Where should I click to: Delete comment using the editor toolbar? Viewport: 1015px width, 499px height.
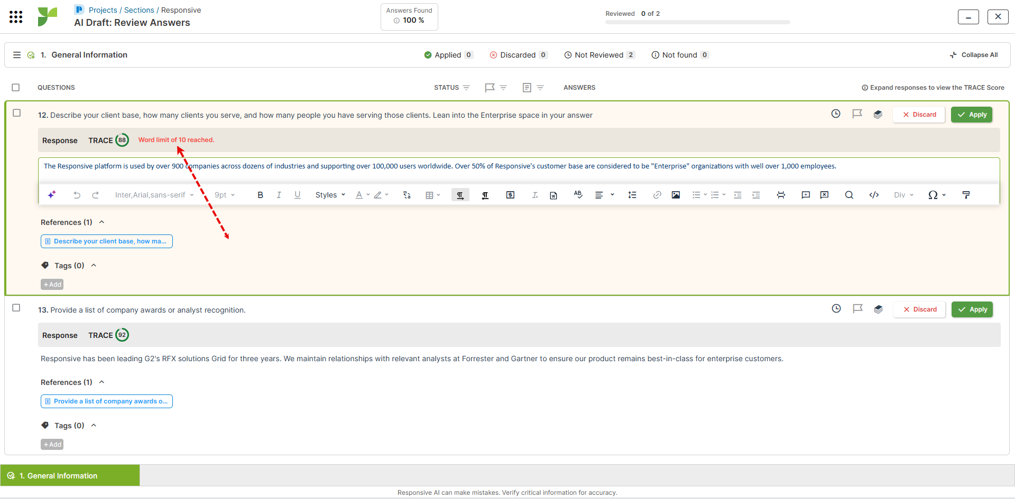824,195
